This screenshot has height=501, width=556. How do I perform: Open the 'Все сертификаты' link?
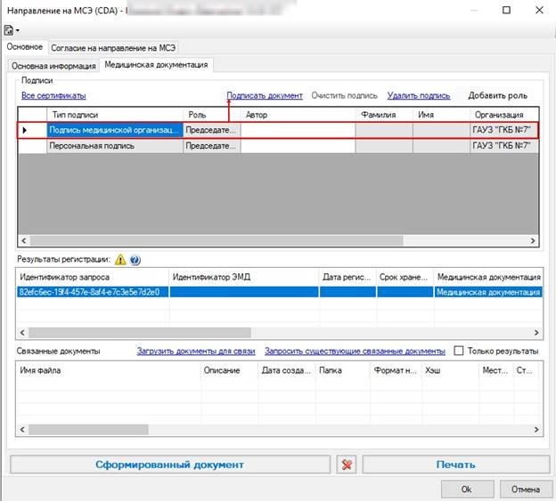[53, 95]
